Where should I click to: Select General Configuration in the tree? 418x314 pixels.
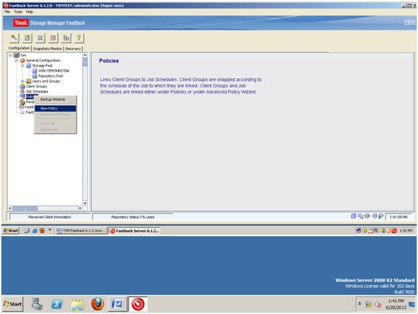click(43, 61)
